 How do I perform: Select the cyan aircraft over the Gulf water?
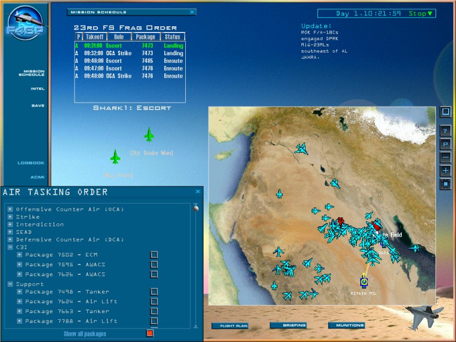414,248
